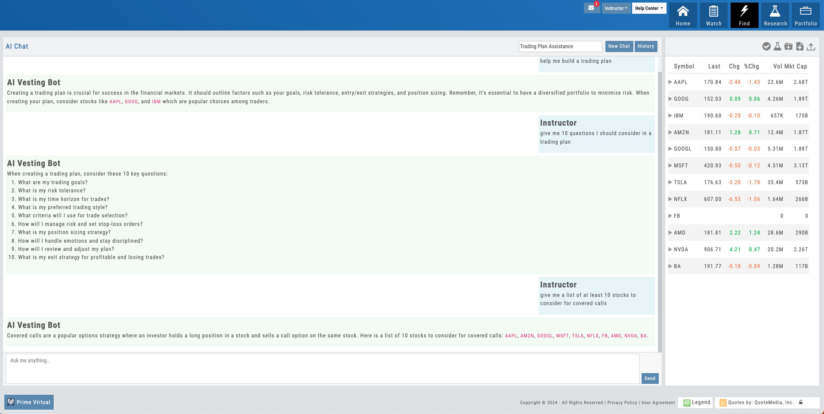Click the Ask me anything text box

click(x=323, y=369)
